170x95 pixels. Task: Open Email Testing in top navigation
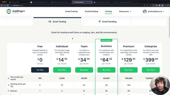71,11
